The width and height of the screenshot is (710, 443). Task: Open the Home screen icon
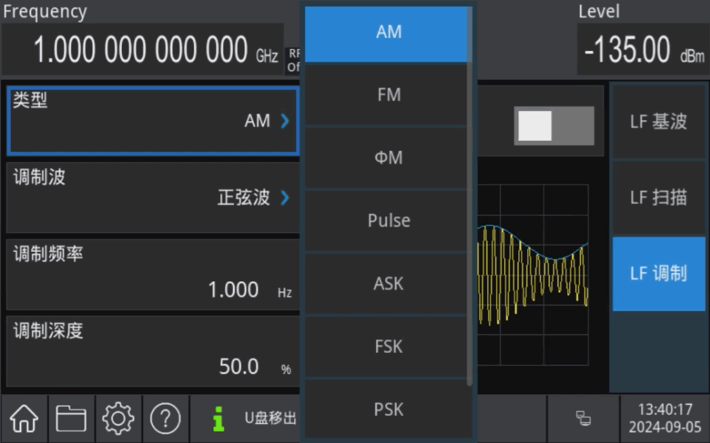tap(24, 418)
